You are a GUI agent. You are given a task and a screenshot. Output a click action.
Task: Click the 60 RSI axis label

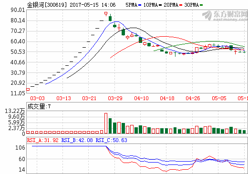(x=22, y=159)
